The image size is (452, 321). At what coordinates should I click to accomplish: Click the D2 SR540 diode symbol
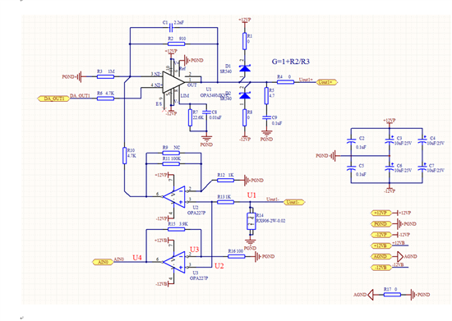tap(245, 95)
